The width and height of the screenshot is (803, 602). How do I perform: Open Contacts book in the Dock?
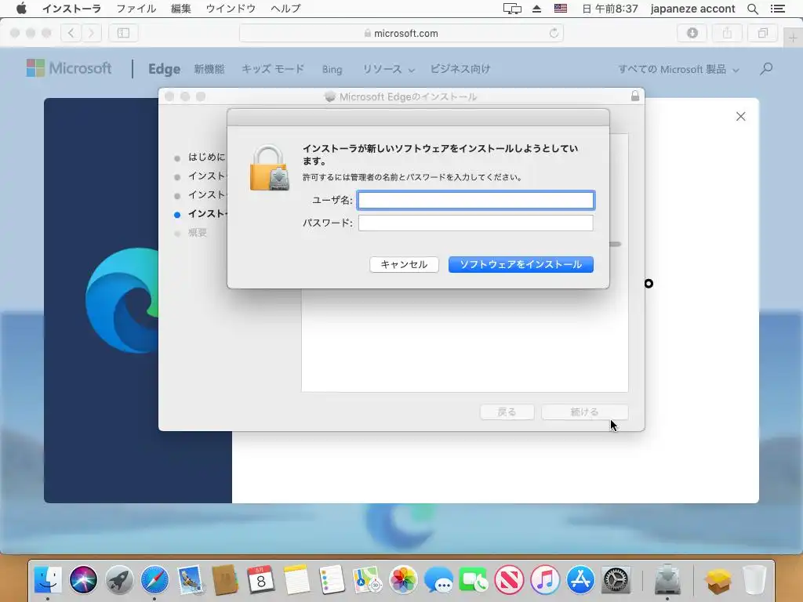click(x=225, y=580)
